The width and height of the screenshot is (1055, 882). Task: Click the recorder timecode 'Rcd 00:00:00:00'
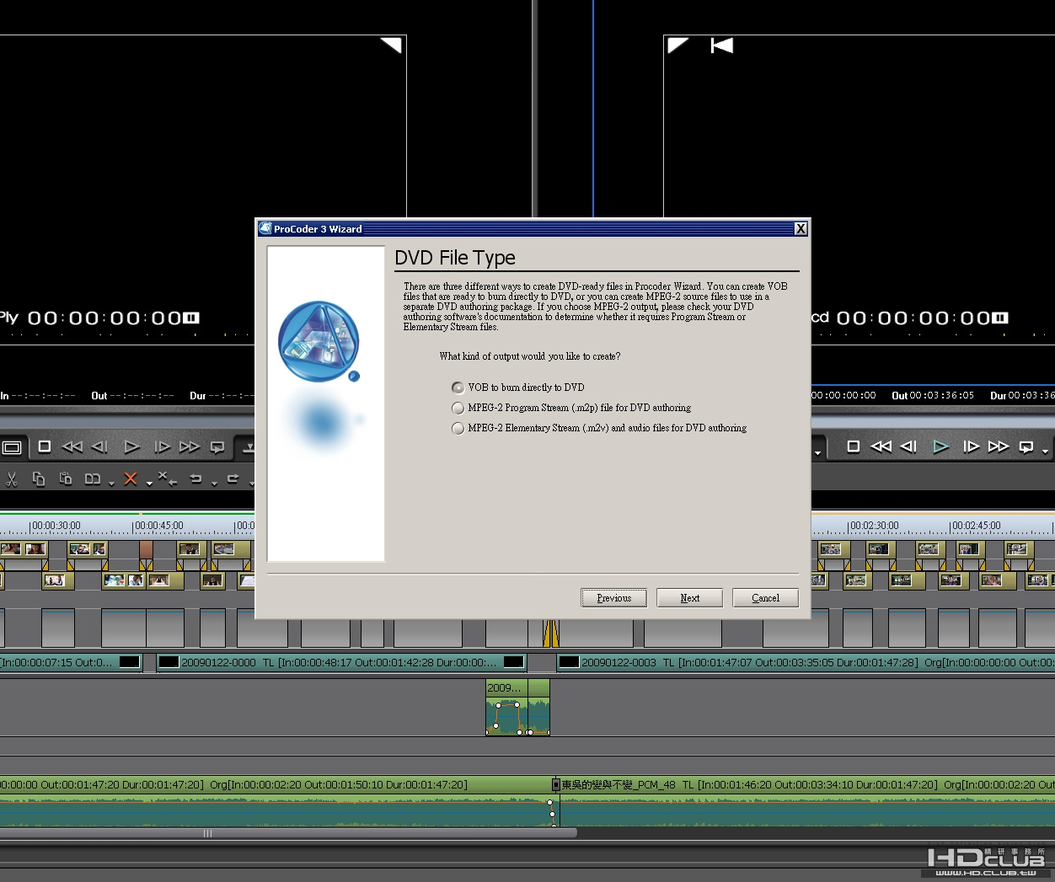[x=909, y=318]
